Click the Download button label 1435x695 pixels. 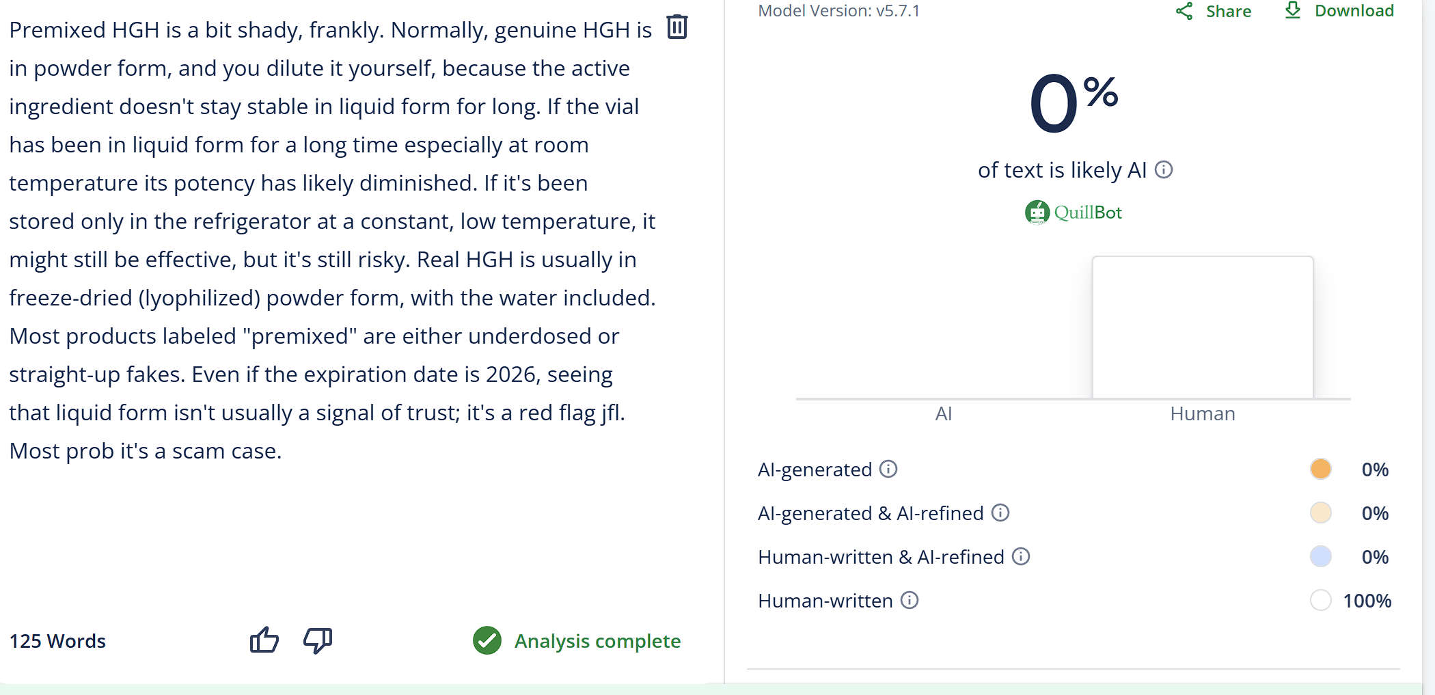pyautogui.click(x=1354, y=11)
